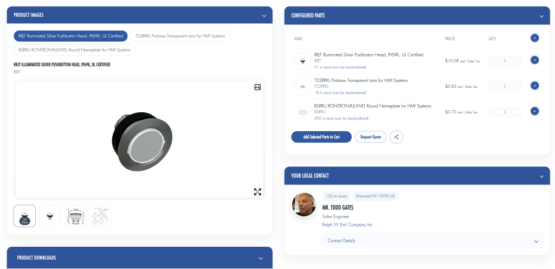This screenshot has height=269, width=555.
Task: Click the Request Quote button
Action: (371, 137)
